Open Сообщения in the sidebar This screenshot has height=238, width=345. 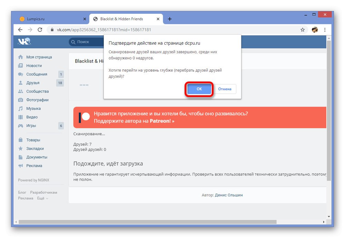pos(37,74)
